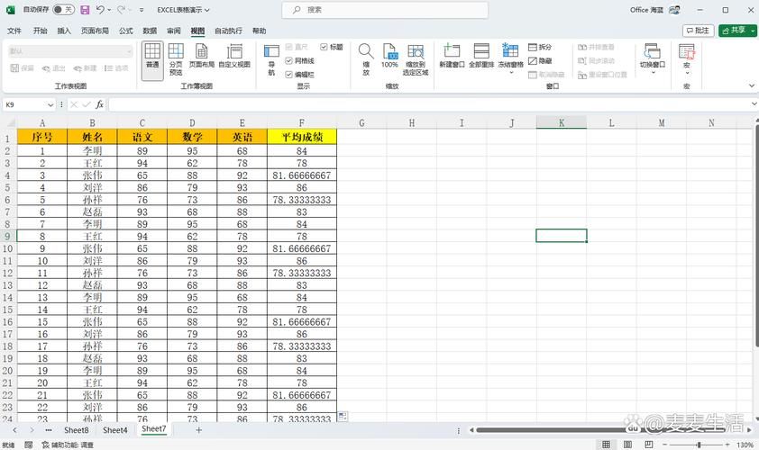
Task: Collapse the ribbon with the chevron
Action: click(751, 85)
